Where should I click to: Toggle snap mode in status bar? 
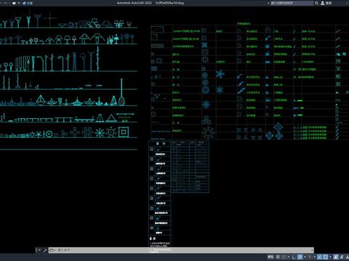[284, 257]
